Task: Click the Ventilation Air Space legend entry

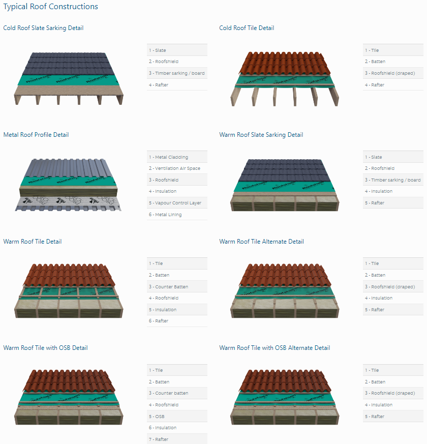Action: pyautogui.click(x=177, y=168)
